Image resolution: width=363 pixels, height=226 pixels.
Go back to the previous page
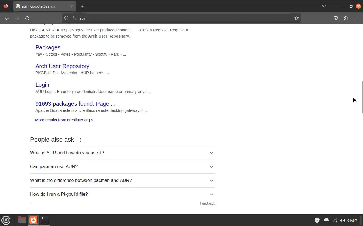[7, 18]
